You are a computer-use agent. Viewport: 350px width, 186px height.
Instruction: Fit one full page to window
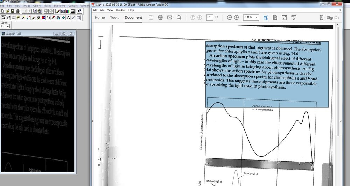point(275,17)
